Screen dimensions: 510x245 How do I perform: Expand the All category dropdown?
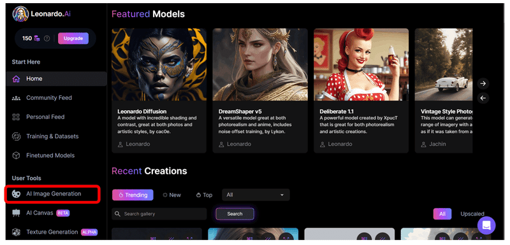[x=256, y=195]
